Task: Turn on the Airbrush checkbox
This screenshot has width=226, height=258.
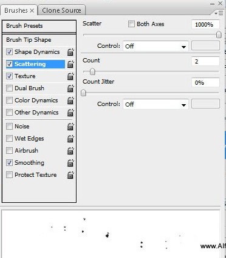Action: click(x=9, y=150)
